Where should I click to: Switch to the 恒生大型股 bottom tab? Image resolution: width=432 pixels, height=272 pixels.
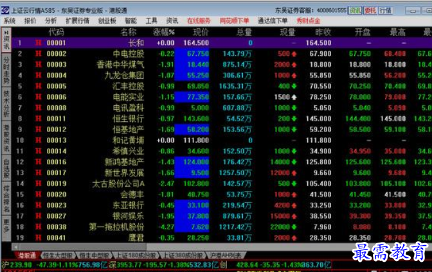tap(58, 255)
